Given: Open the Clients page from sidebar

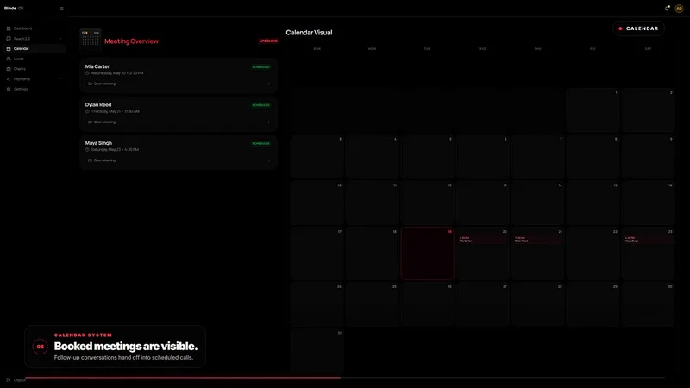Looking at the screenshot, I should (x=34, y=69).
